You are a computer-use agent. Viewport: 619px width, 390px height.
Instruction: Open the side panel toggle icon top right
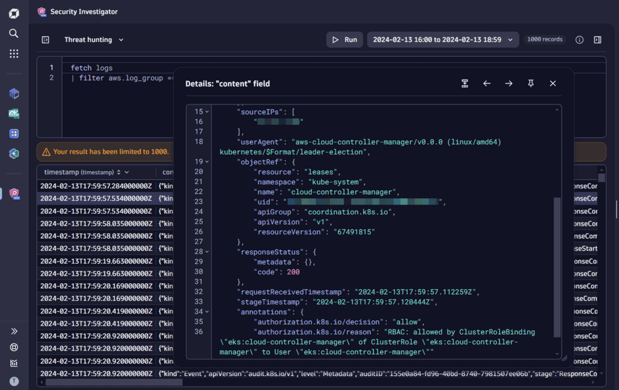(x=597, y=40)
